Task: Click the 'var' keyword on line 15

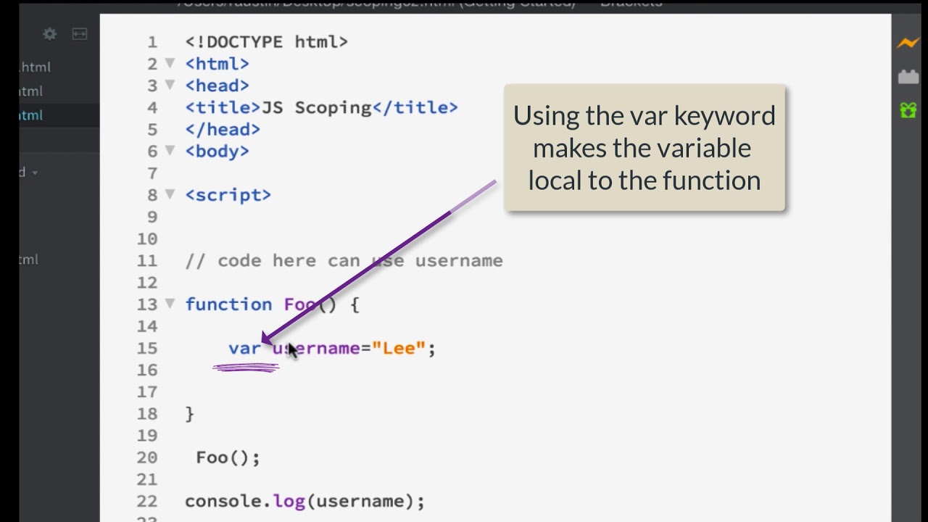Action: [244, 348]
